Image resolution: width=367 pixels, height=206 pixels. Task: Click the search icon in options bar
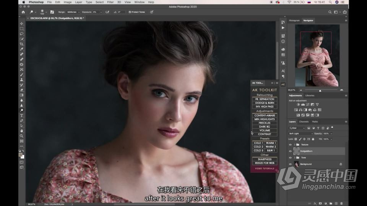point(330,12)
